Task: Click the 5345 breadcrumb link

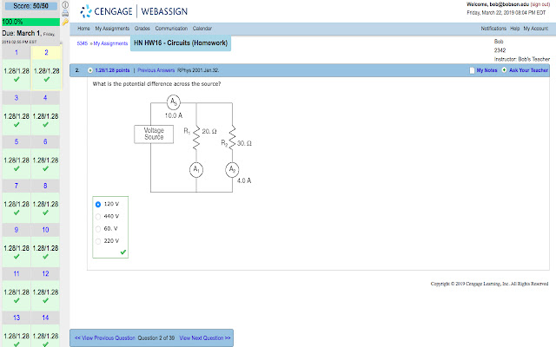Action: click(83, 43)
